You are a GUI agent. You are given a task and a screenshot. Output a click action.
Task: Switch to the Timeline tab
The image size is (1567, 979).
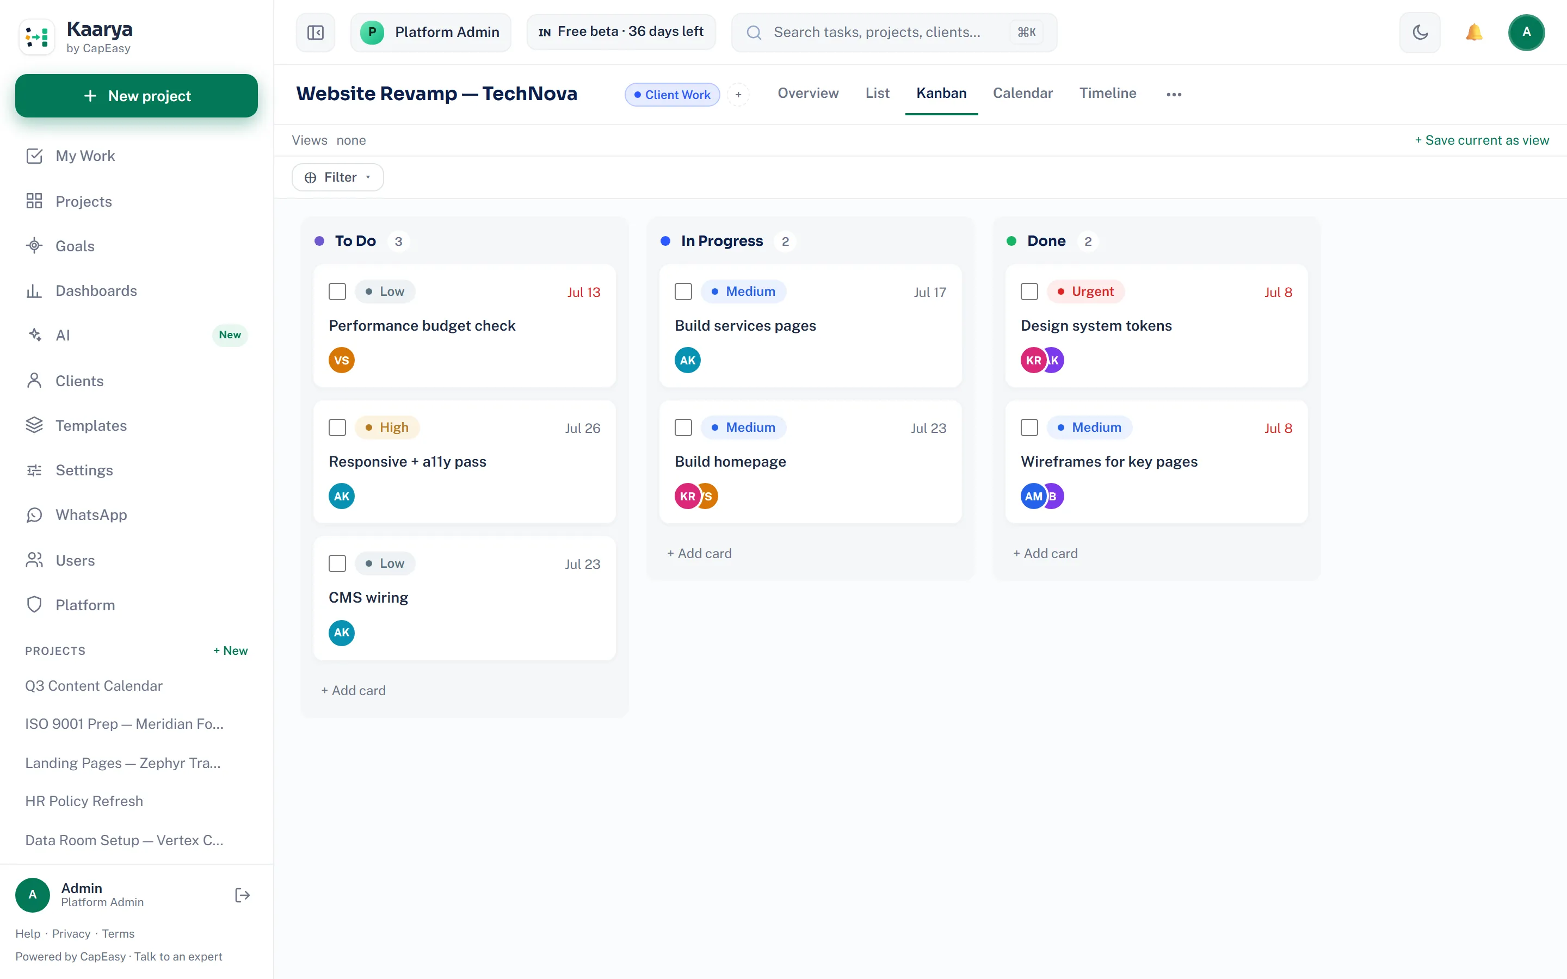(x=1108, y=93)
